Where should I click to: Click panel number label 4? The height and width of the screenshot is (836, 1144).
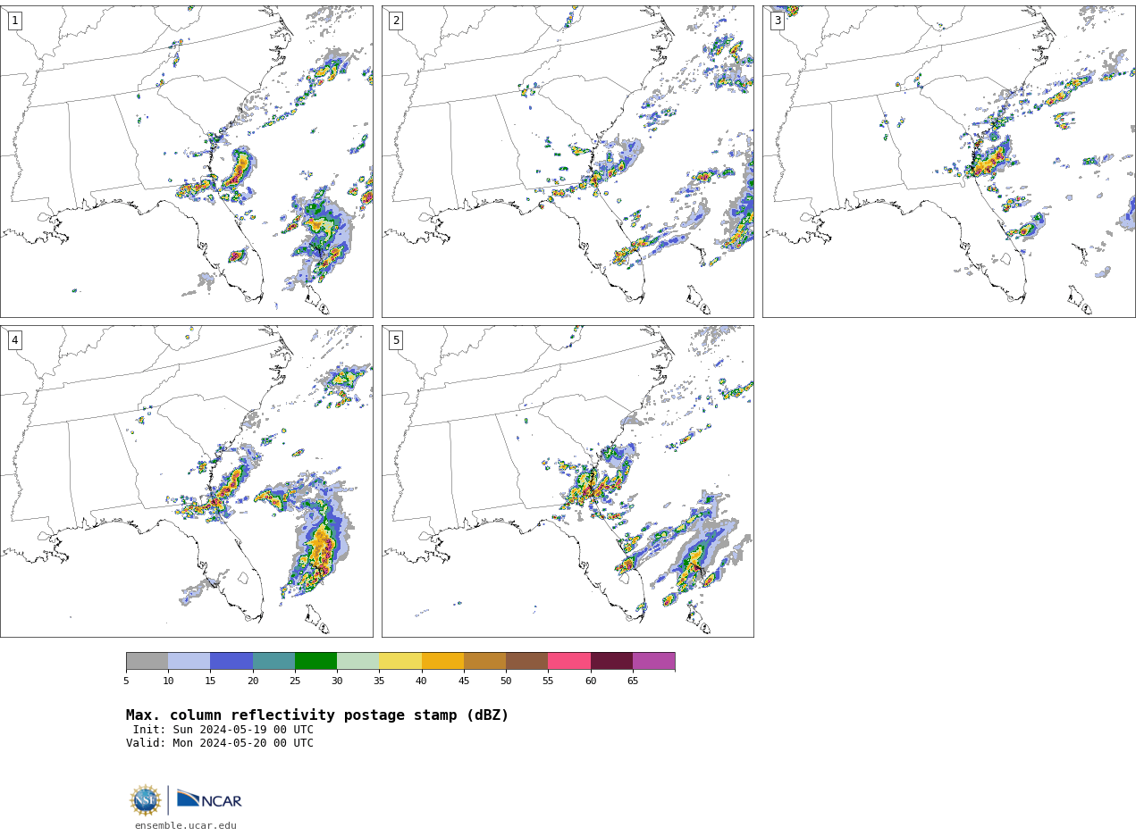(14, 340)
